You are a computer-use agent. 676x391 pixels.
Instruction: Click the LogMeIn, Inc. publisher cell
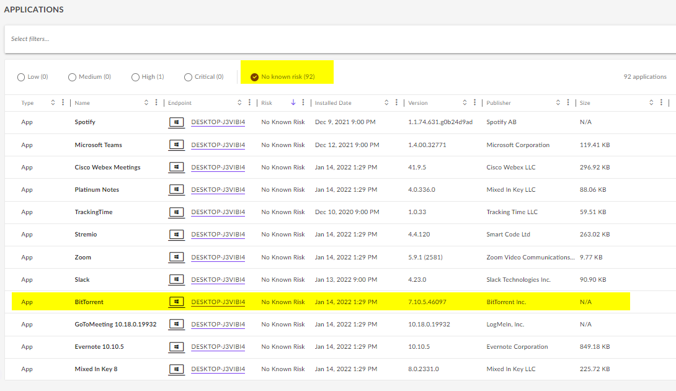pos(505,325)
